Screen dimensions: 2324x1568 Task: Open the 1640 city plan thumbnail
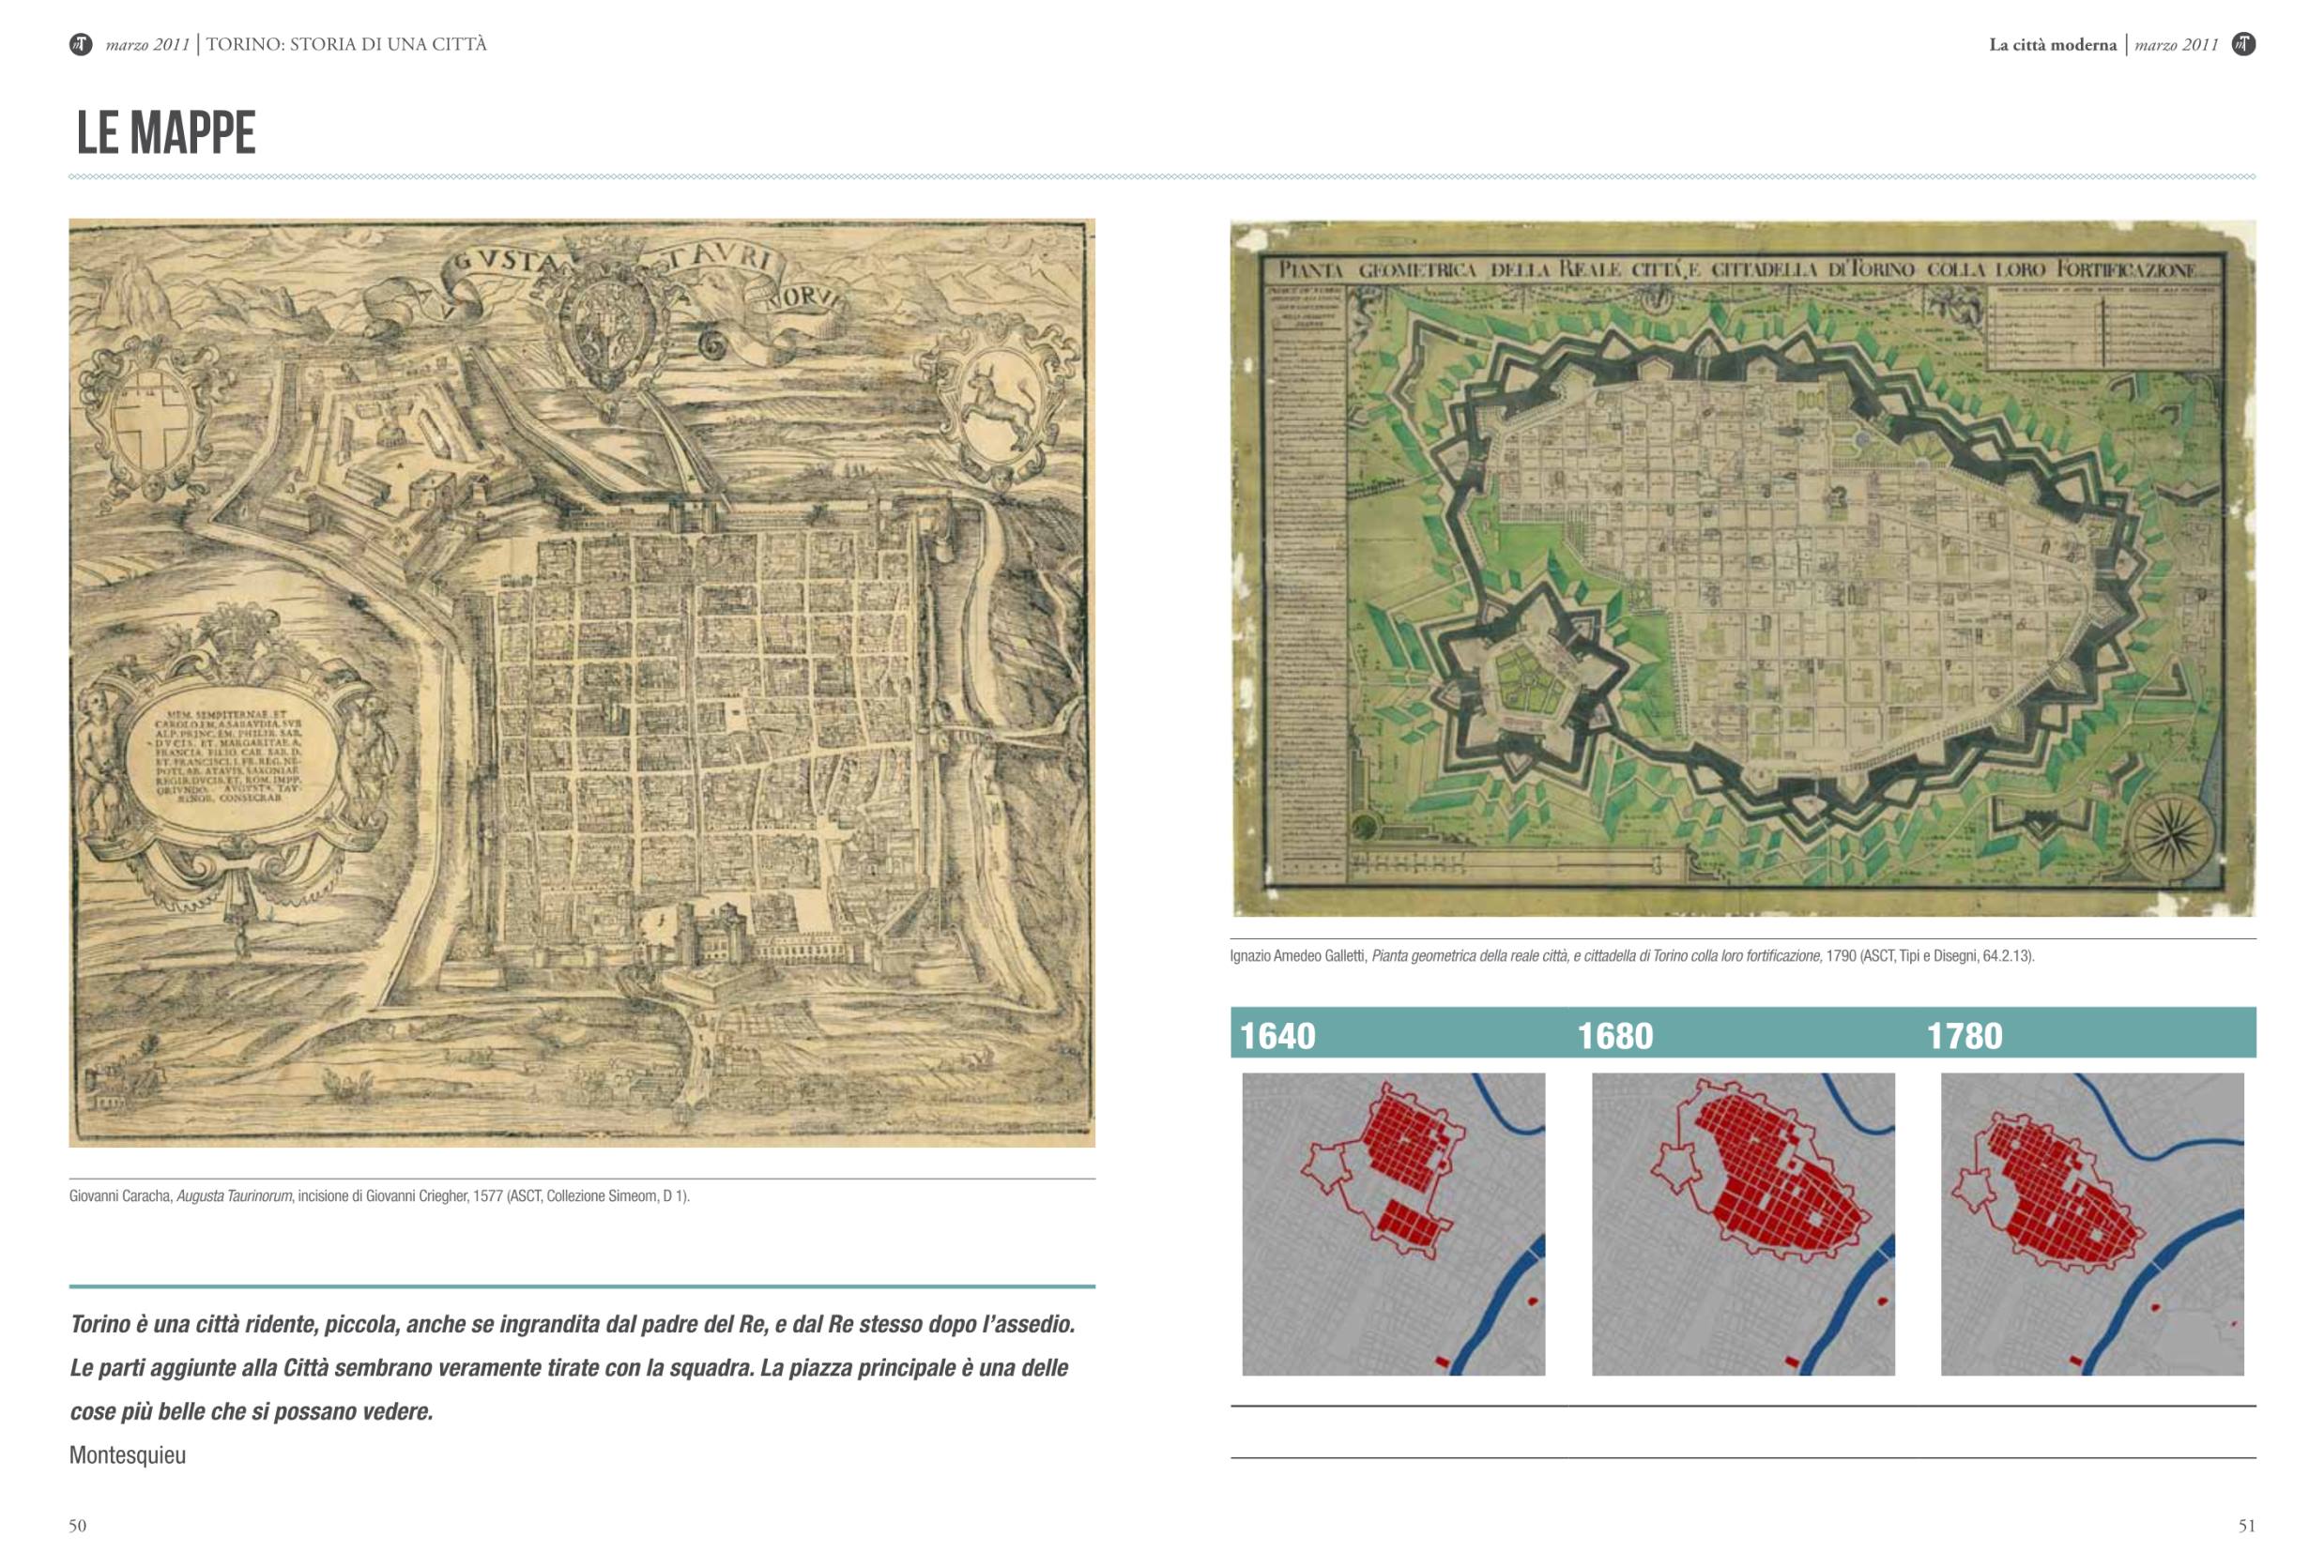pyautogui.click(x=1393, y=1224)
